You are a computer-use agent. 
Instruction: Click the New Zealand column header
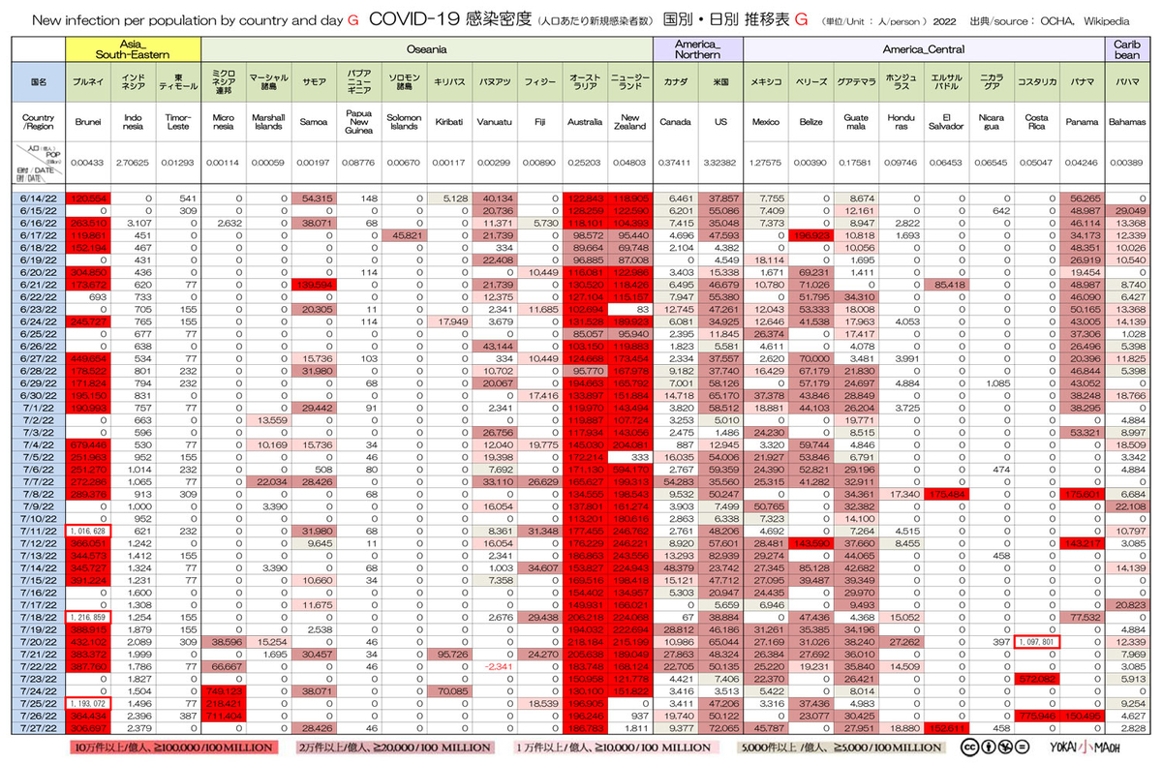pyautogui.click(x=629, y=123)
